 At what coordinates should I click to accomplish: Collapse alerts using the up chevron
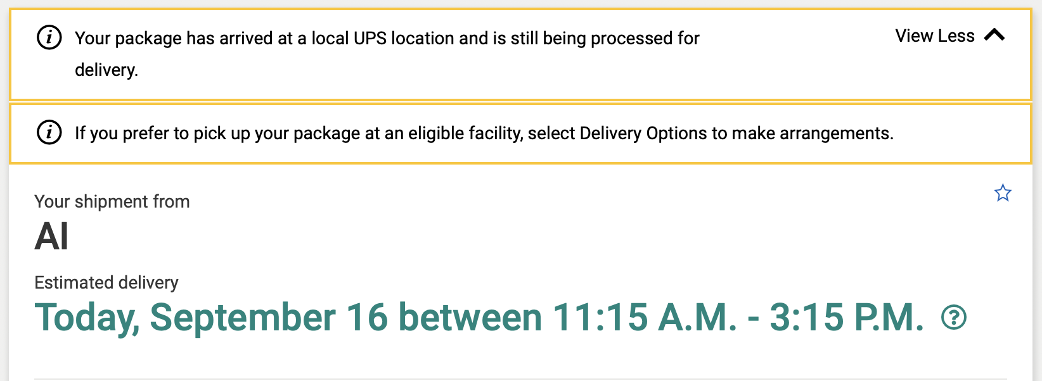[x=994, y=35]
